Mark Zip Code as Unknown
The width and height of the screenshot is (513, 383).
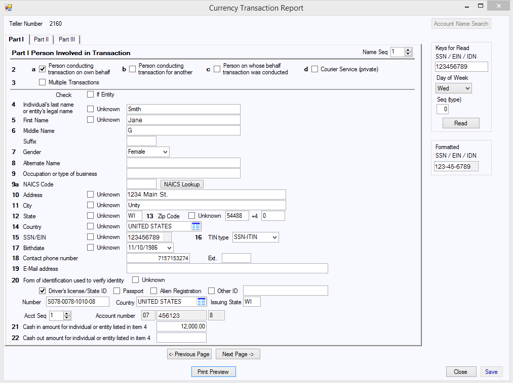(192, 216)
